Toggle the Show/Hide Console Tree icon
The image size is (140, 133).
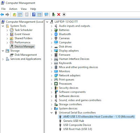click(x=20, y=15)
